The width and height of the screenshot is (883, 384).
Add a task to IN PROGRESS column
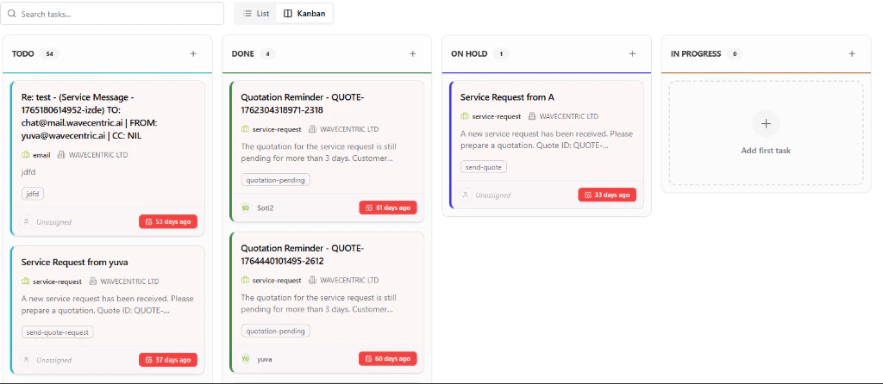tap(852, 54)
